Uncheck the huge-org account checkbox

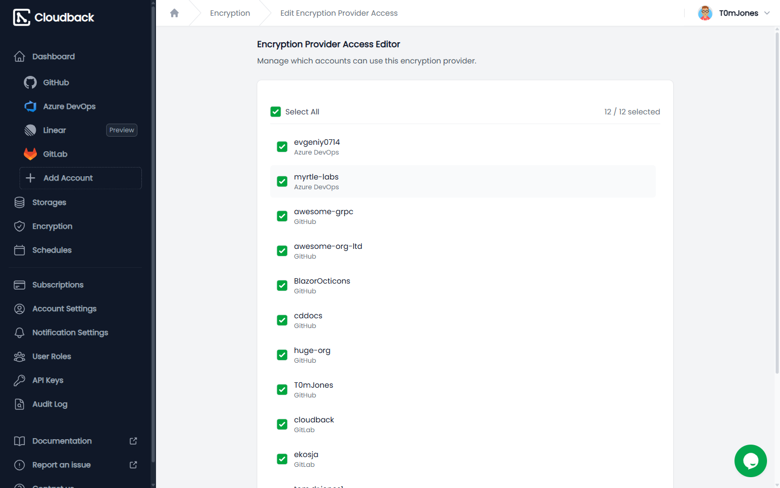click(282, 355)
